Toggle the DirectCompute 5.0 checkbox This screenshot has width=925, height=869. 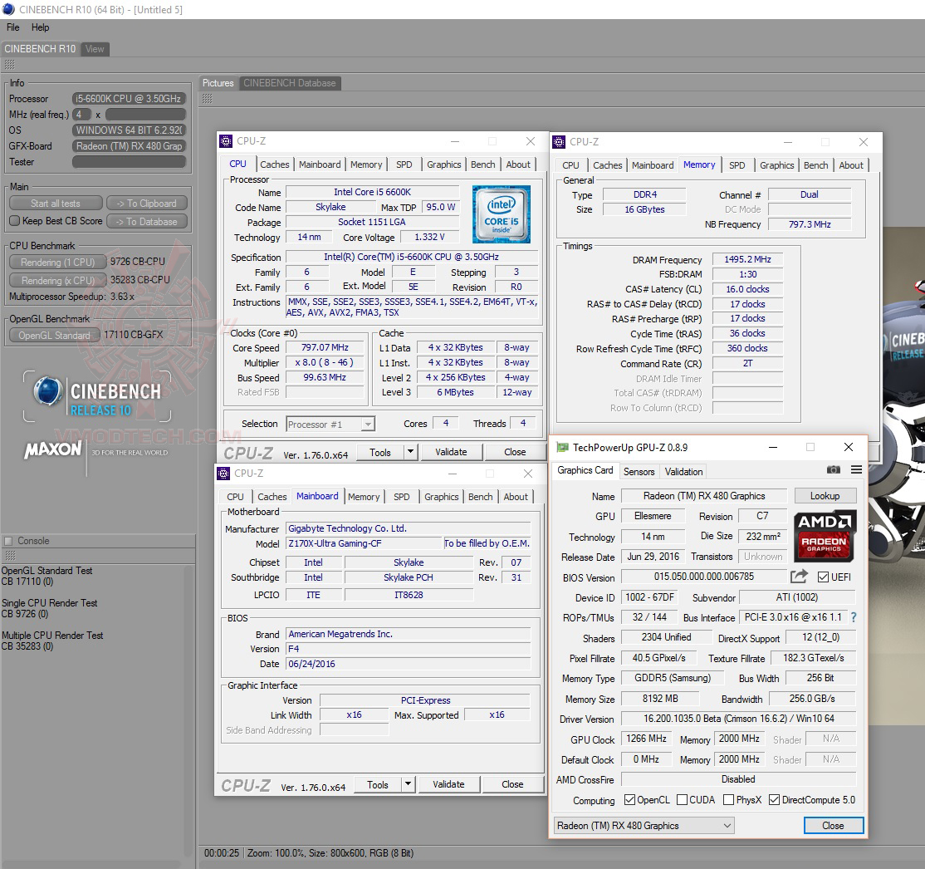coord(775,800)
